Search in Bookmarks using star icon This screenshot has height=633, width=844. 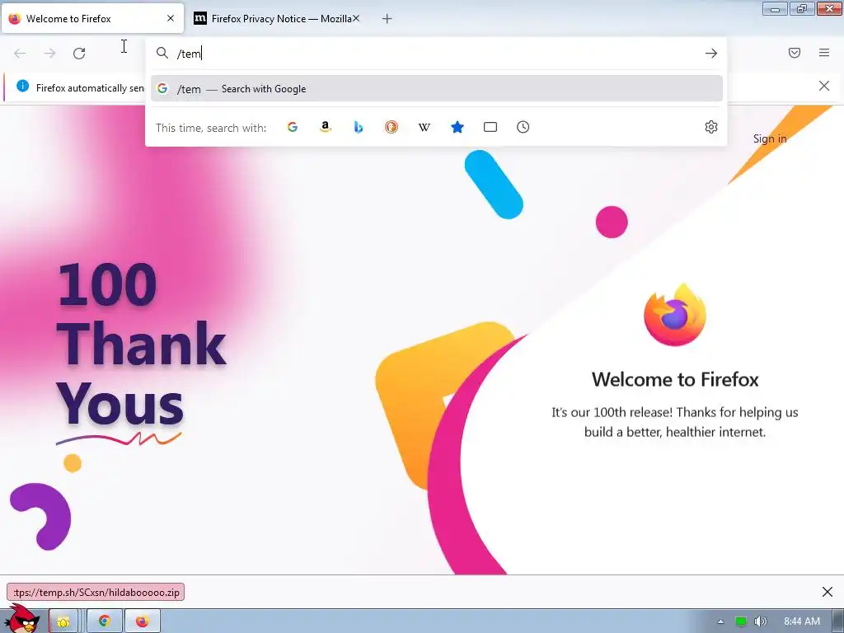pyautogui.click(x=457, y=127)
